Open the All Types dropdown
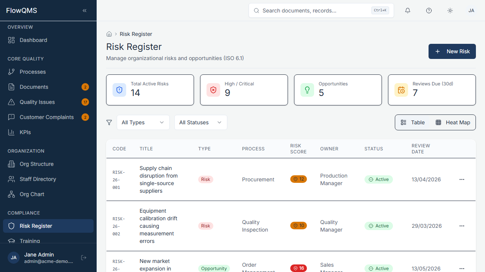The image size is (485, 272). click(143, 122)
